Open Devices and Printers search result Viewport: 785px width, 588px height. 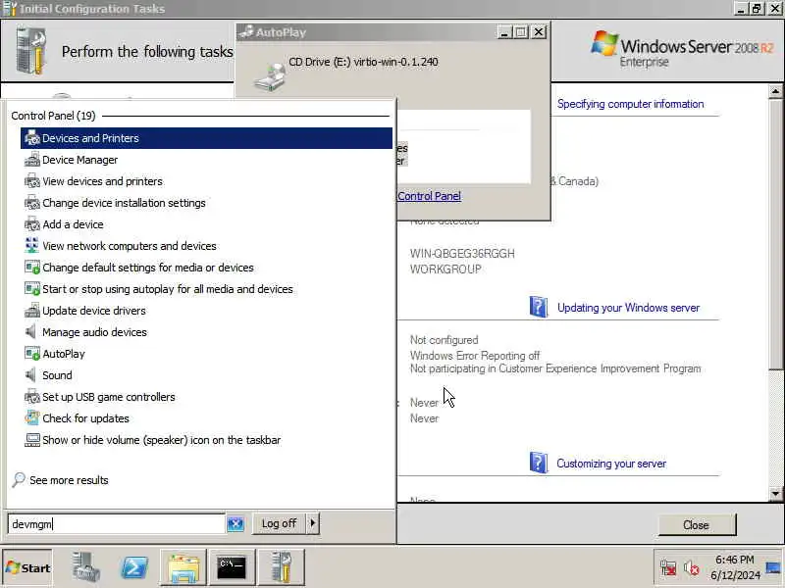(206, 138)
